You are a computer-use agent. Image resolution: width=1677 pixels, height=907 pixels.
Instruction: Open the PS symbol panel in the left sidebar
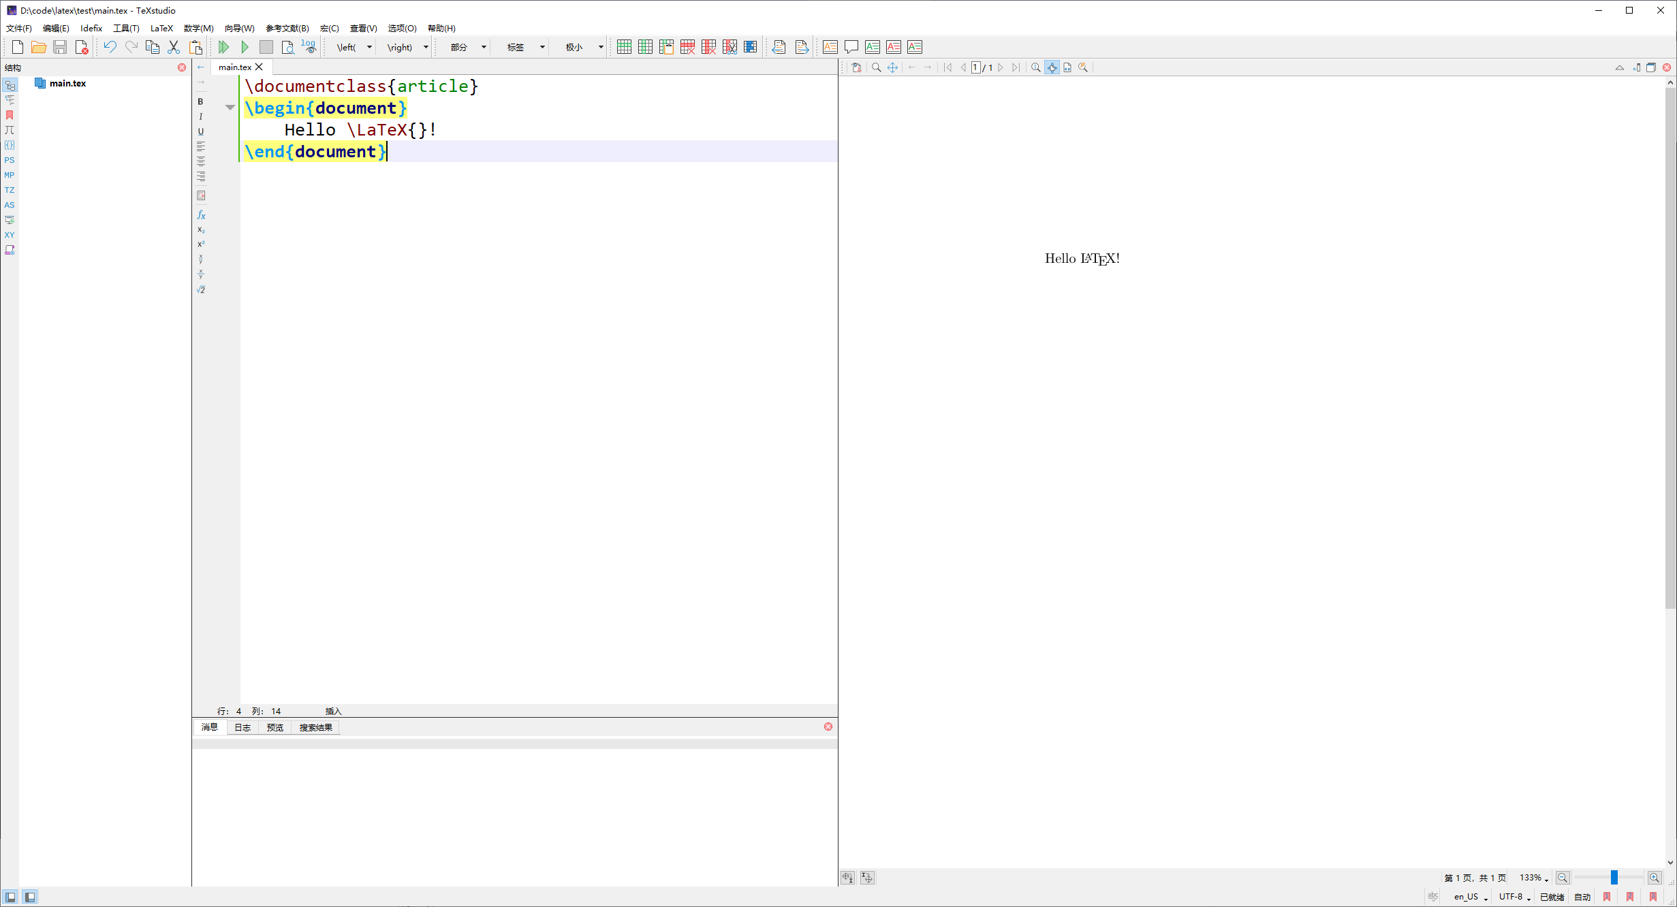(x=10, y=160)
